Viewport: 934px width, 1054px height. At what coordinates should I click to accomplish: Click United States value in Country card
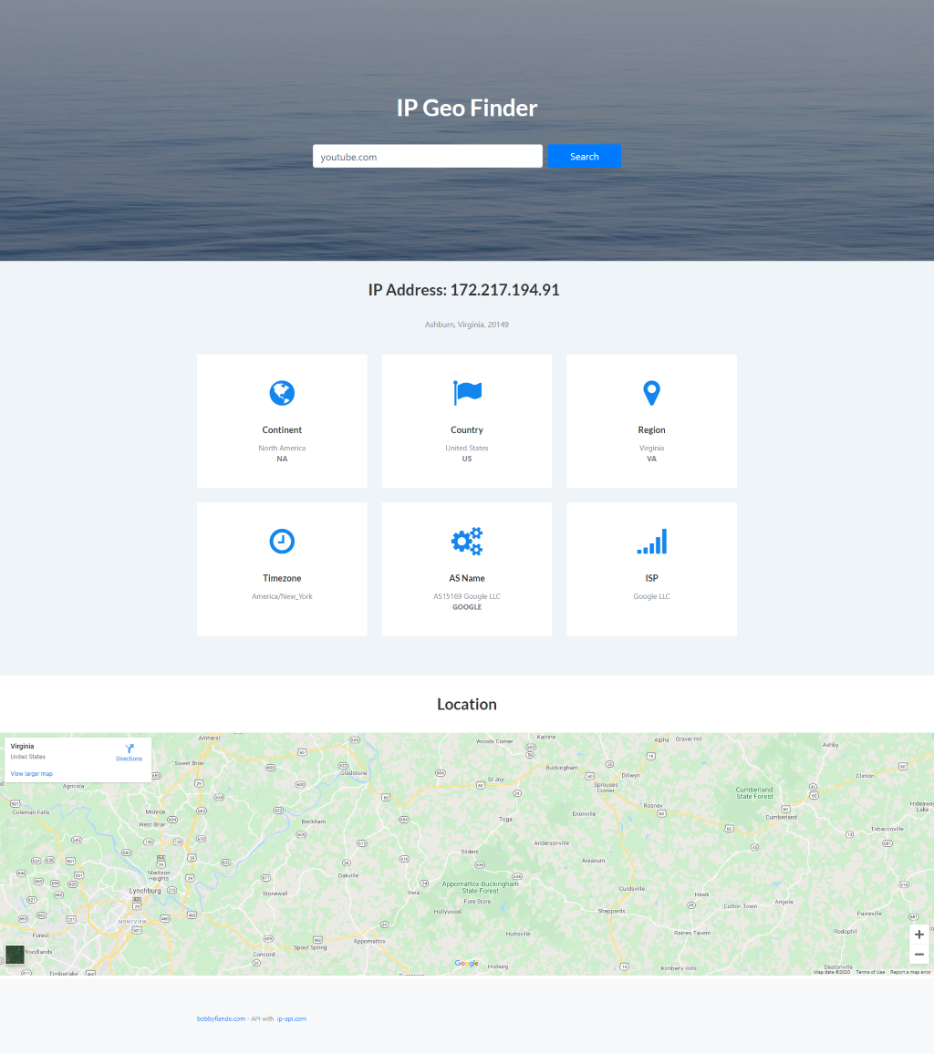(467, 448)
